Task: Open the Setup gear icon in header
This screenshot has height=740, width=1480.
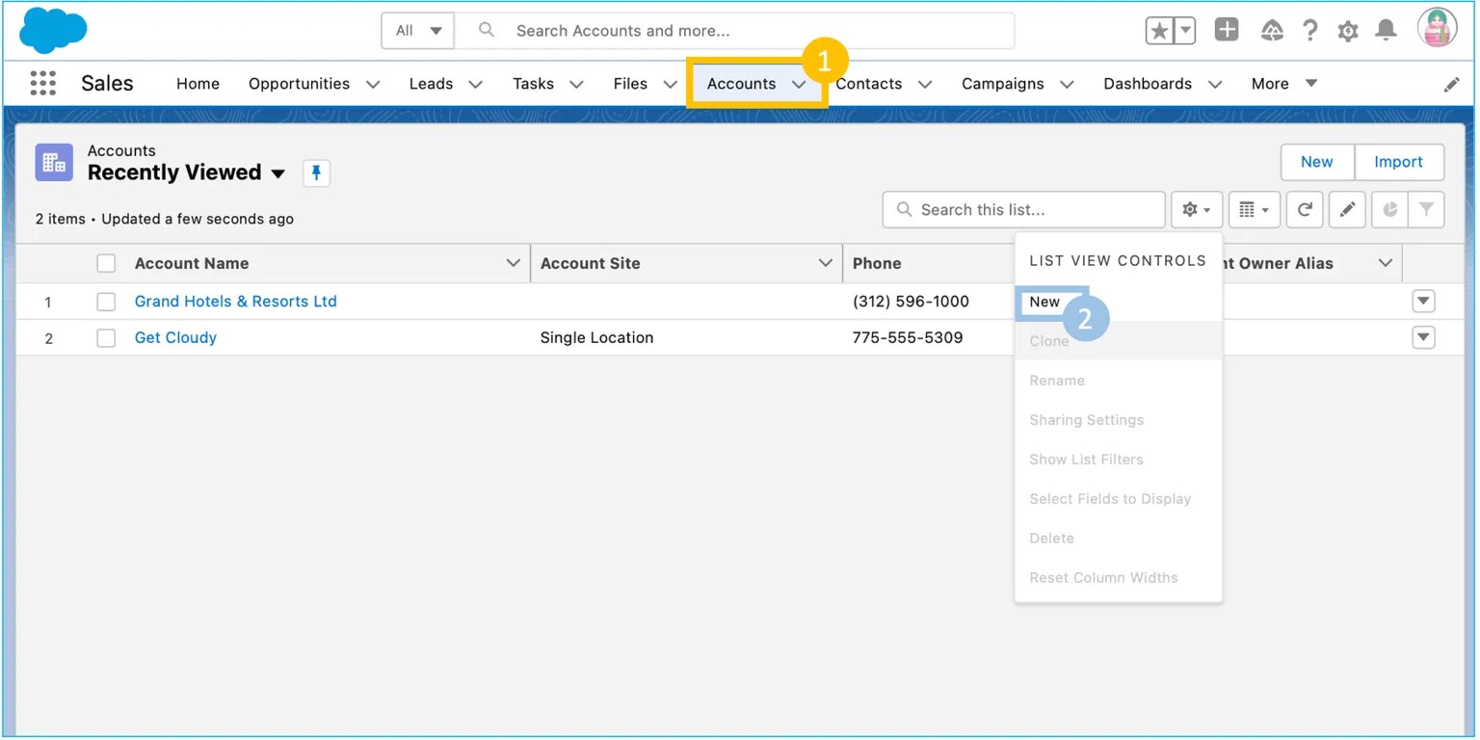Action: tap(1348, 31)
